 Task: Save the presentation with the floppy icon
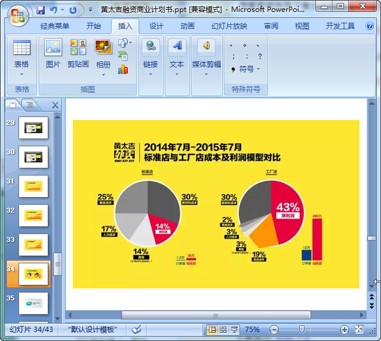pos(41,10)
